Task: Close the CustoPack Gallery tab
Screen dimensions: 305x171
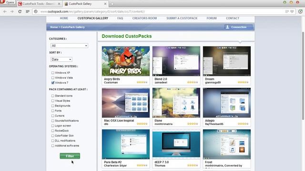Action: [x=105, y=4]
